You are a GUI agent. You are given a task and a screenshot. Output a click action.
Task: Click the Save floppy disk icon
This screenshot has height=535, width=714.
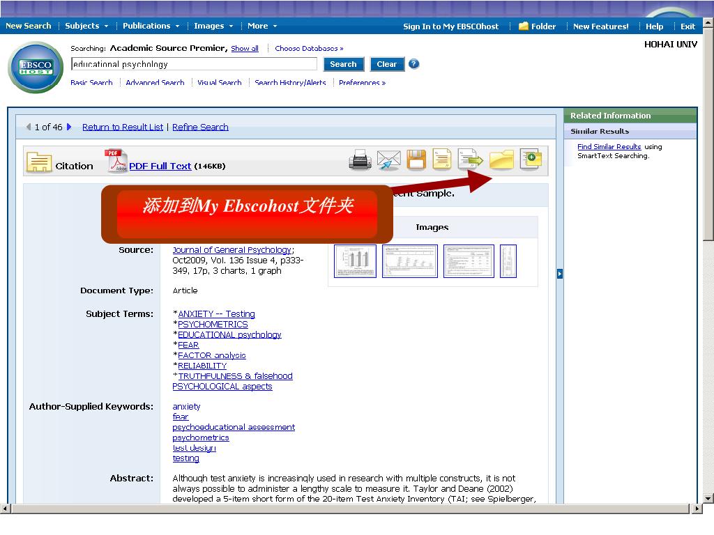(416, 160)
